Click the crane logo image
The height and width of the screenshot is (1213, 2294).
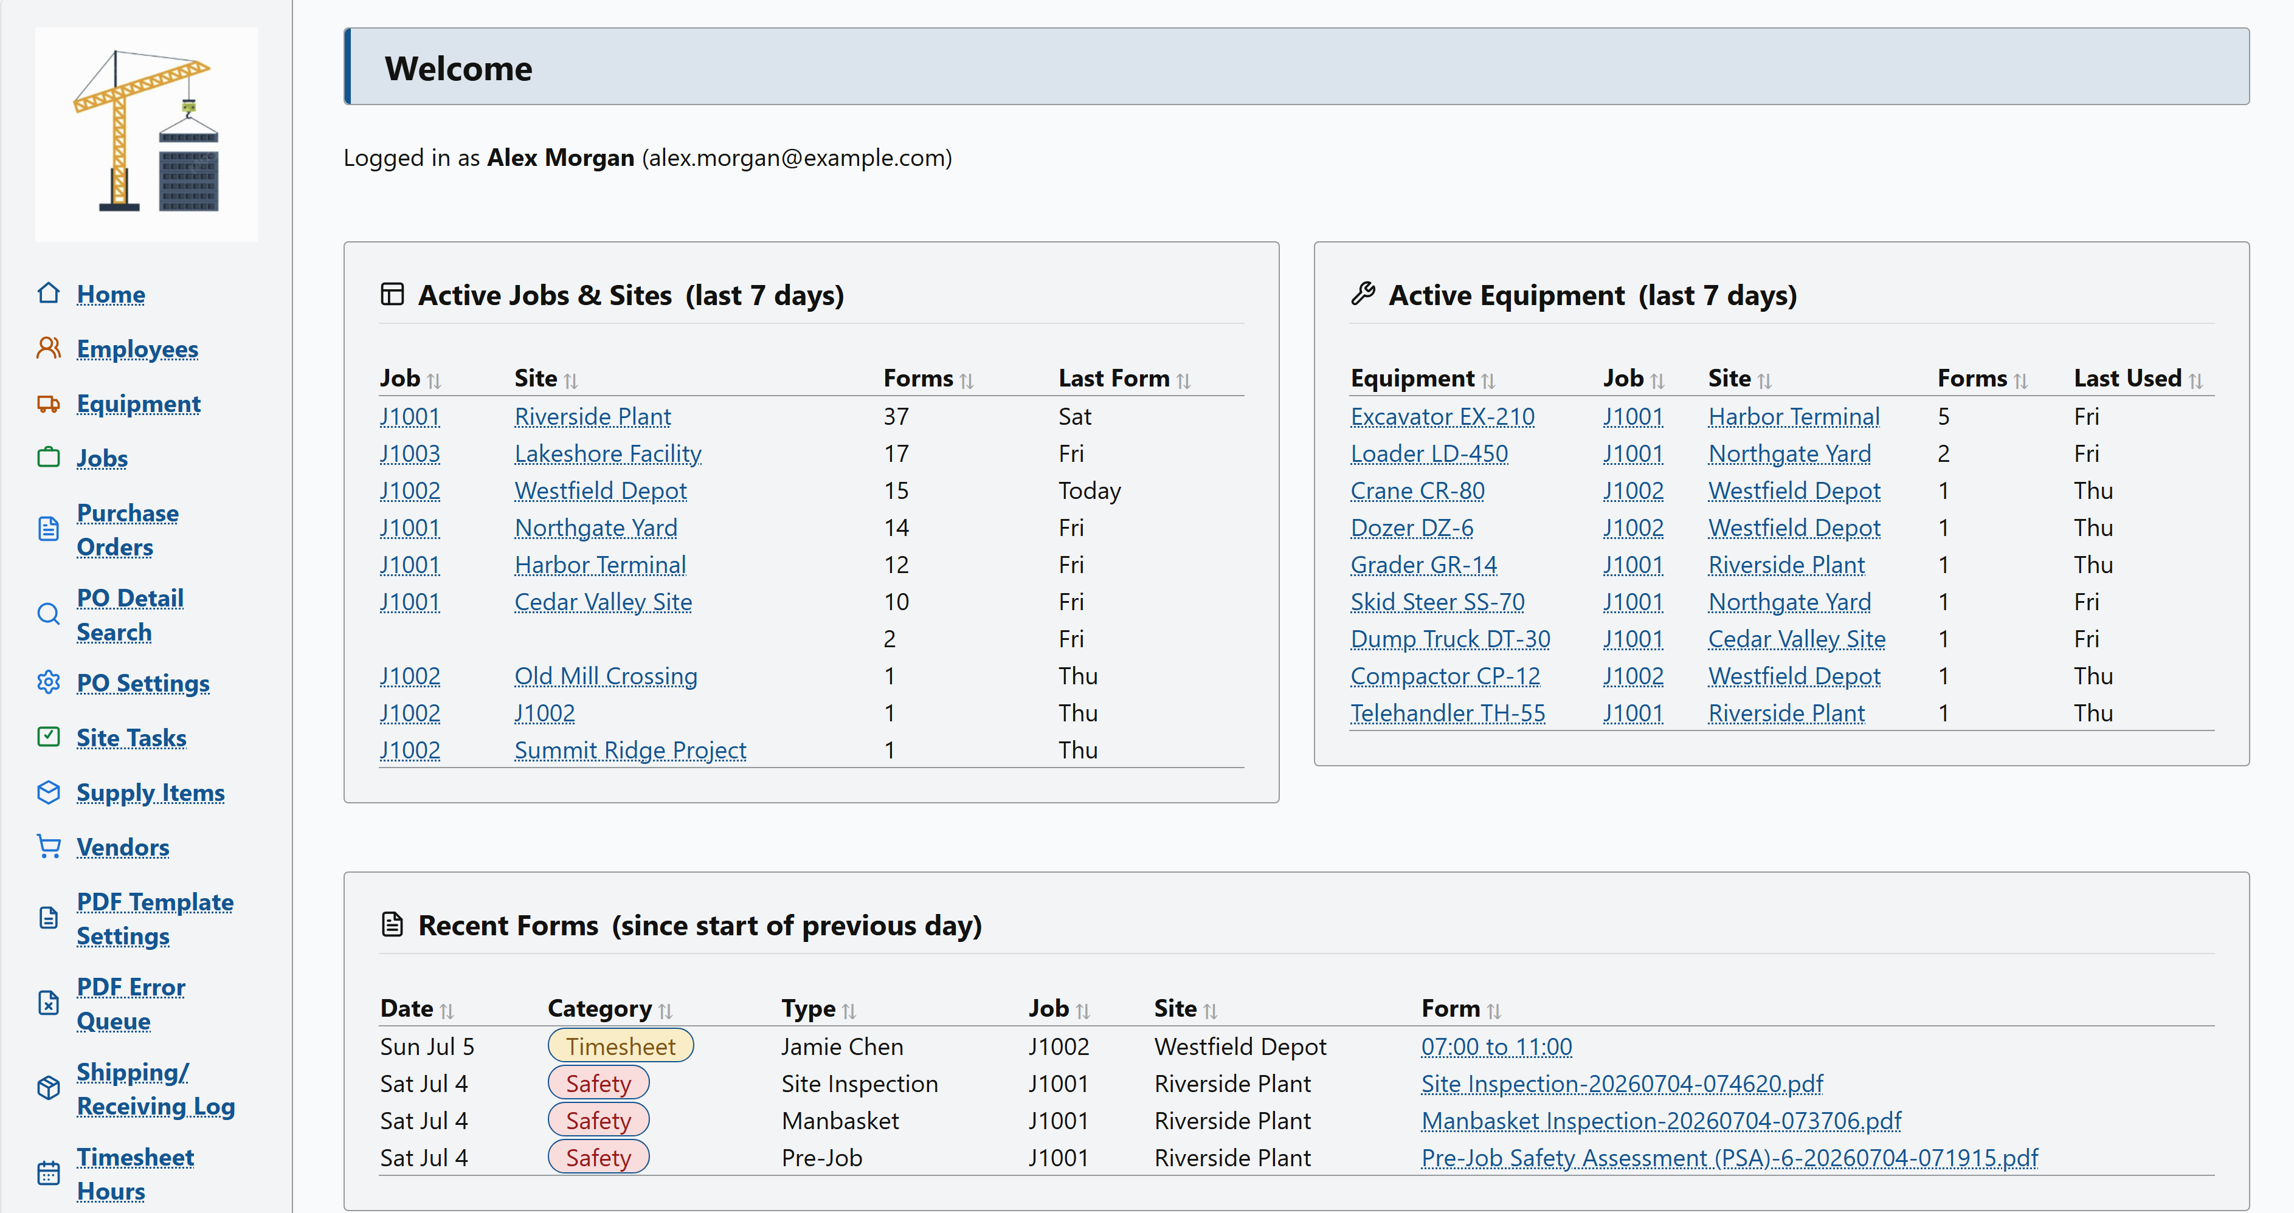(x=147, y=134)
